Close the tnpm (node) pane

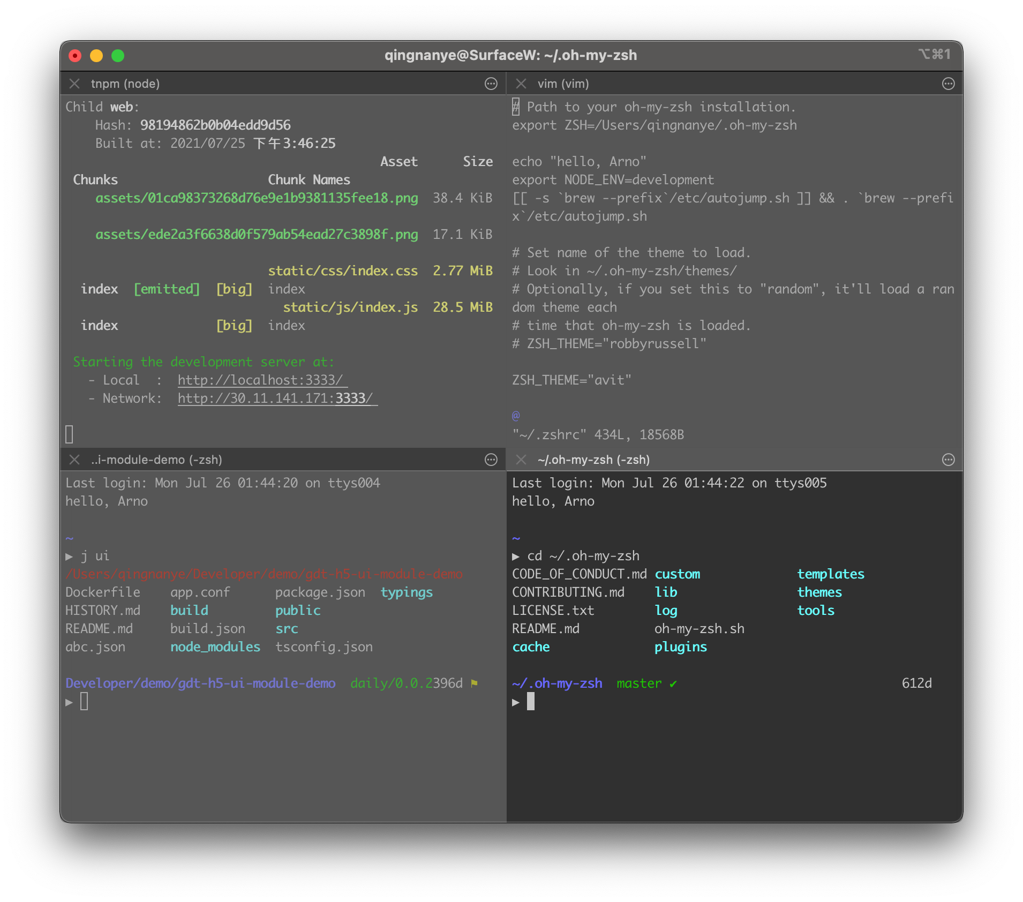(x=74, y=84)
